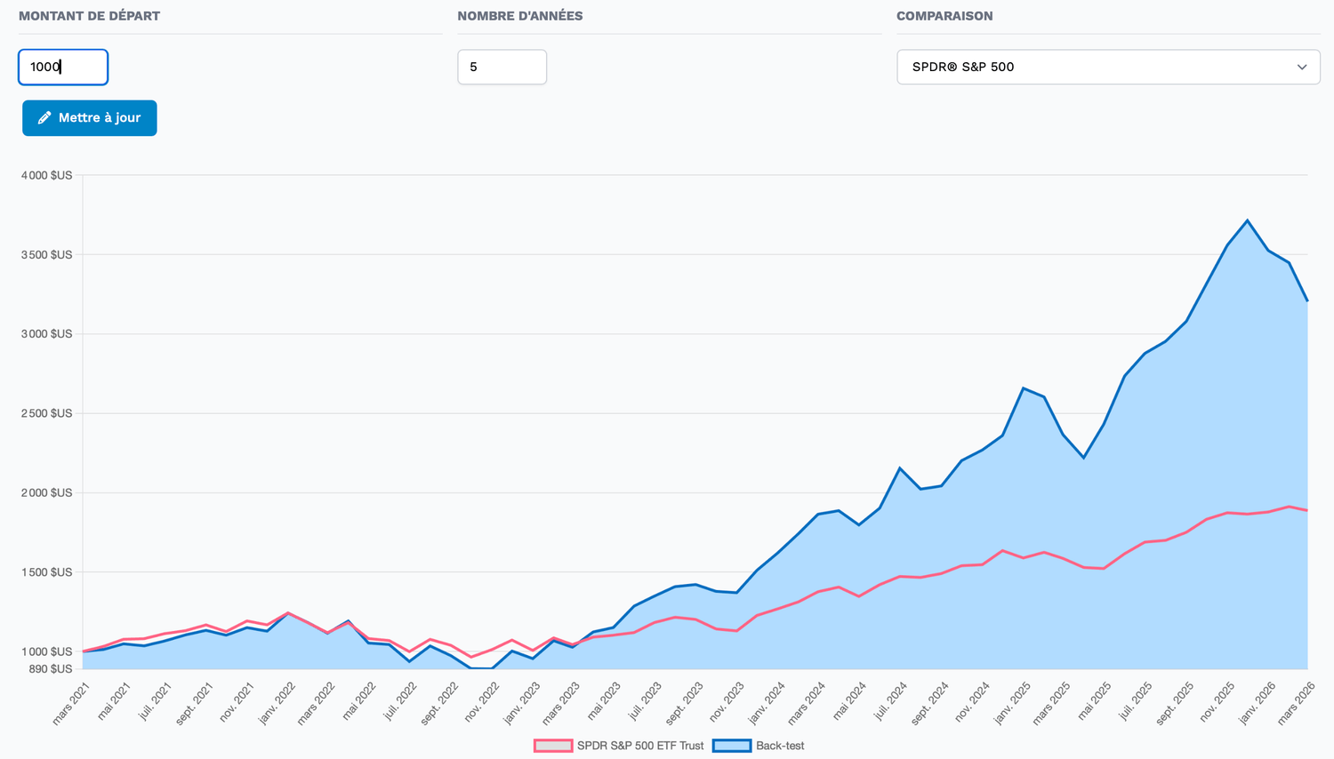The image size is (1334, 759).
Task: Hide the series via SPDR S&P 500 ETF Trust label
Action: click(x=639, y=746)
